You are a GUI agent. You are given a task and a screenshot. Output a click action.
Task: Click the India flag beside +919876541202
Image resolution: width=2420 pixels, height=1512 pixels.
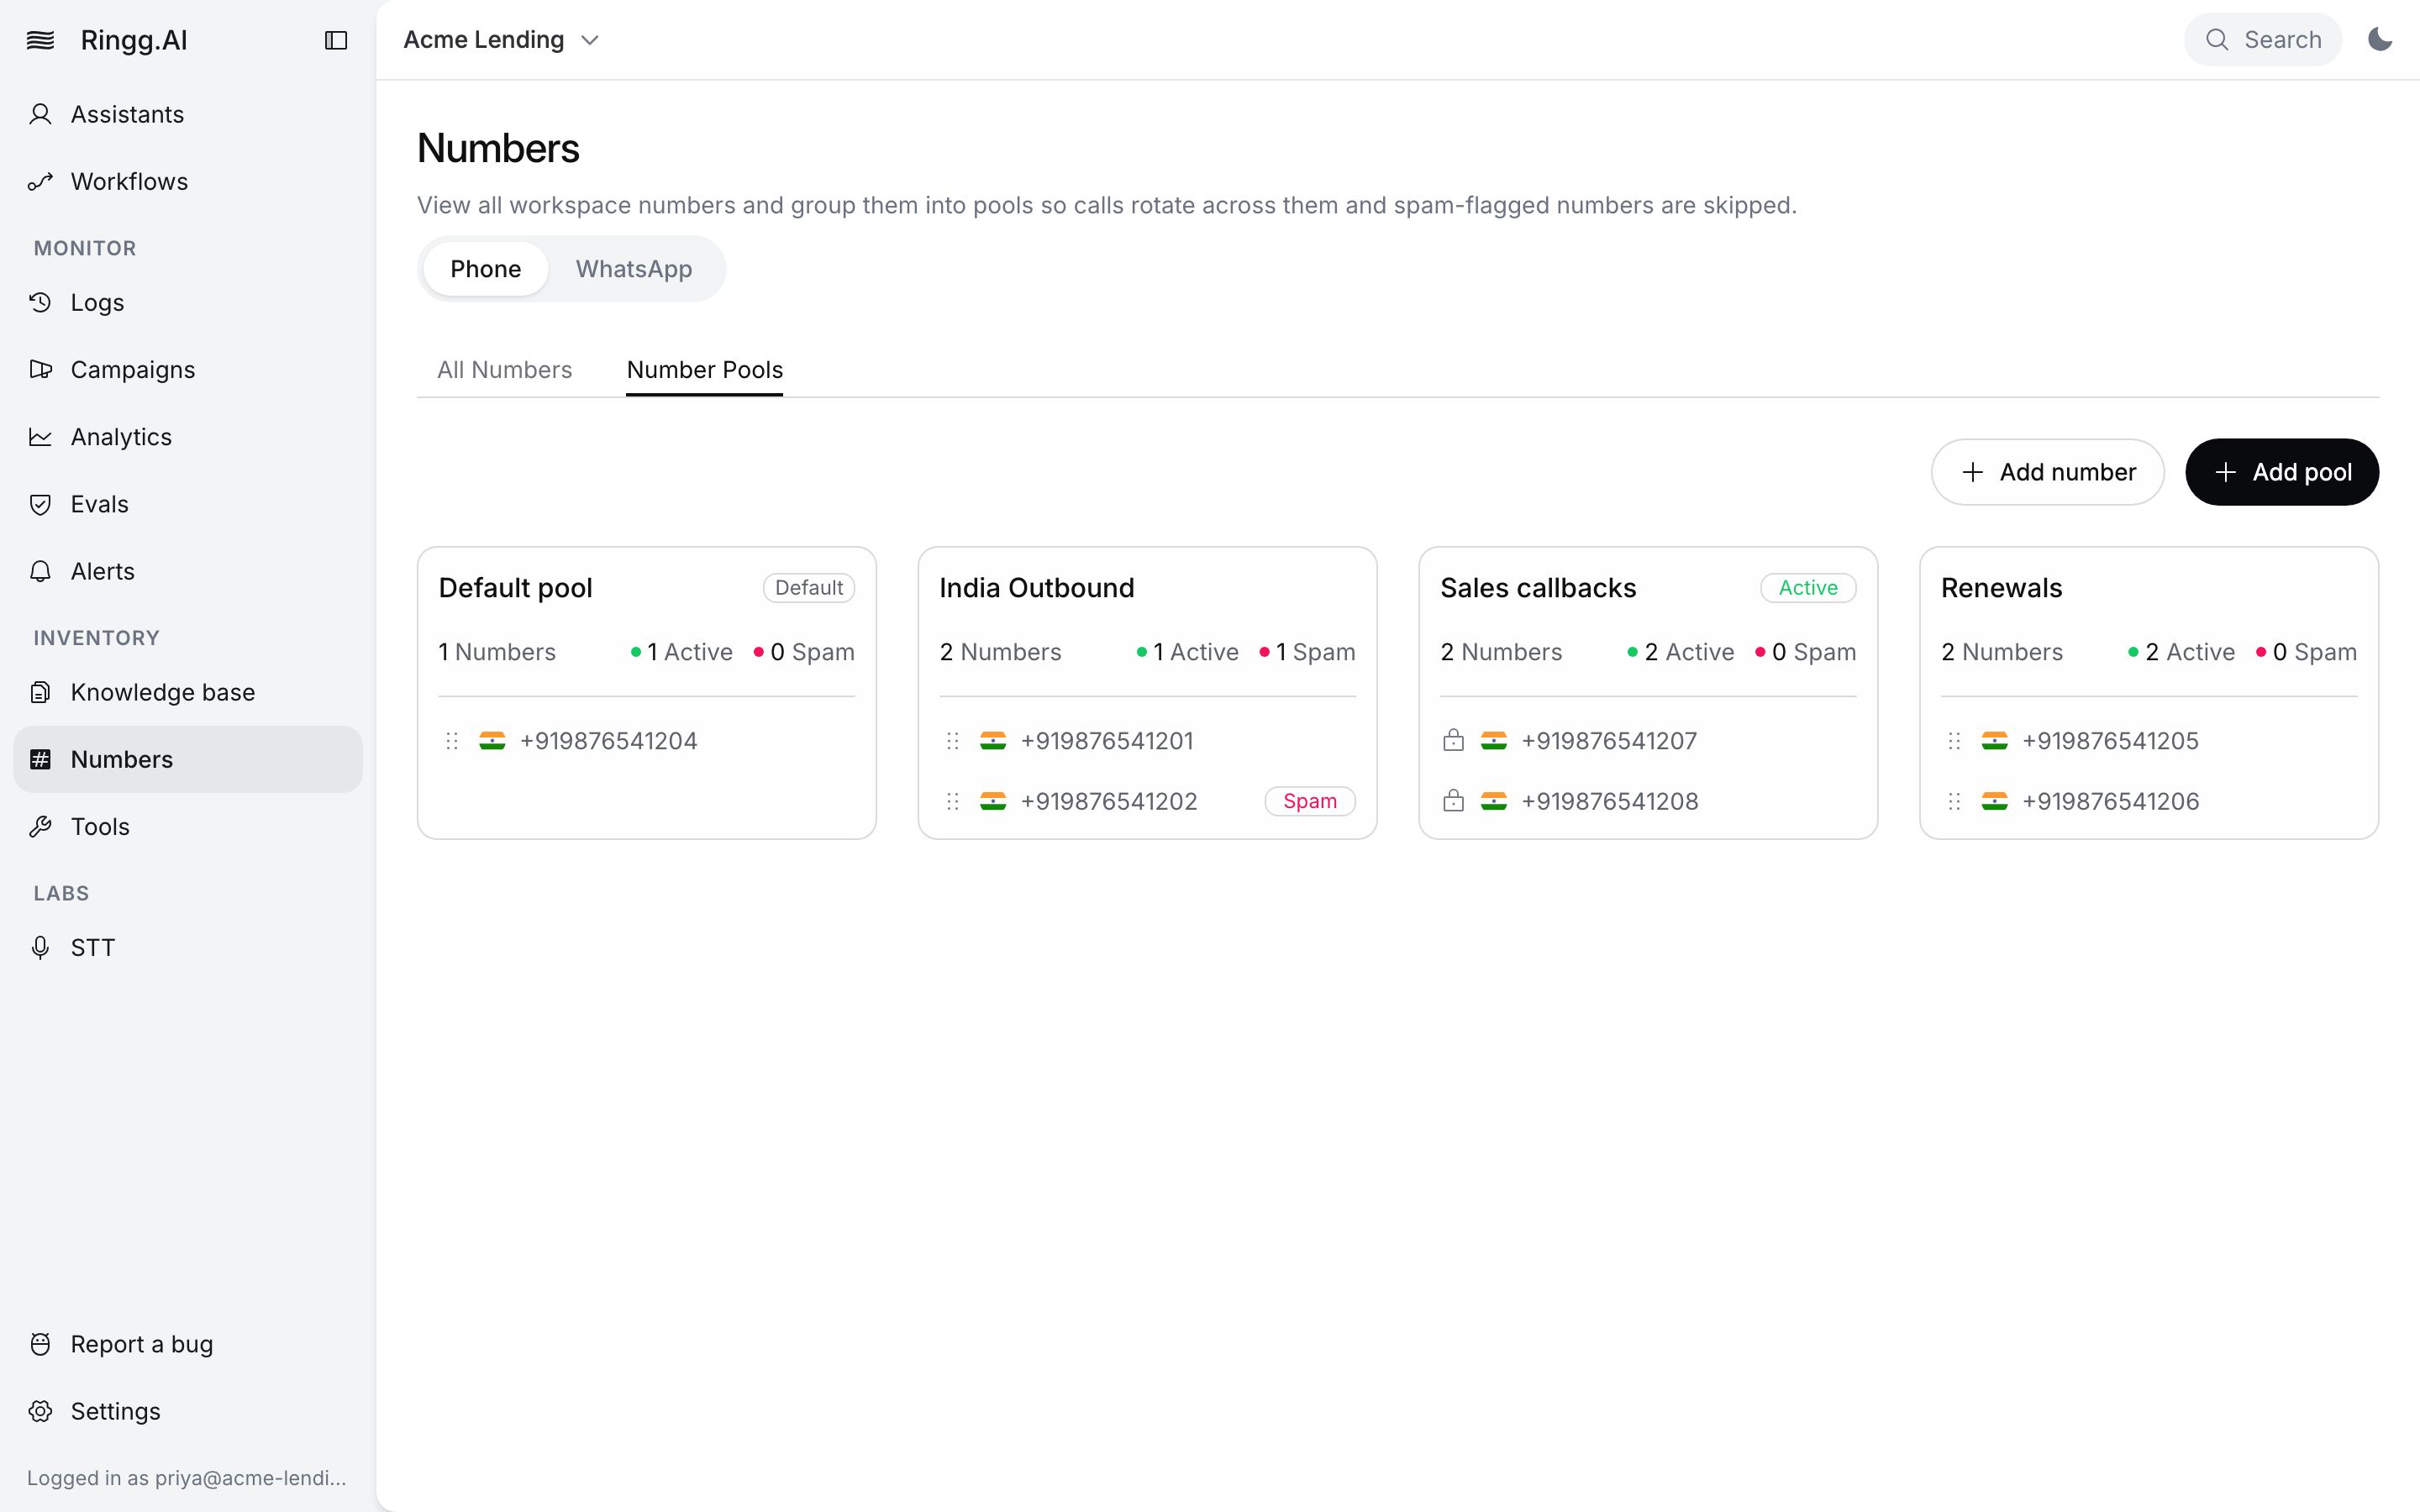tap(993, 801)
